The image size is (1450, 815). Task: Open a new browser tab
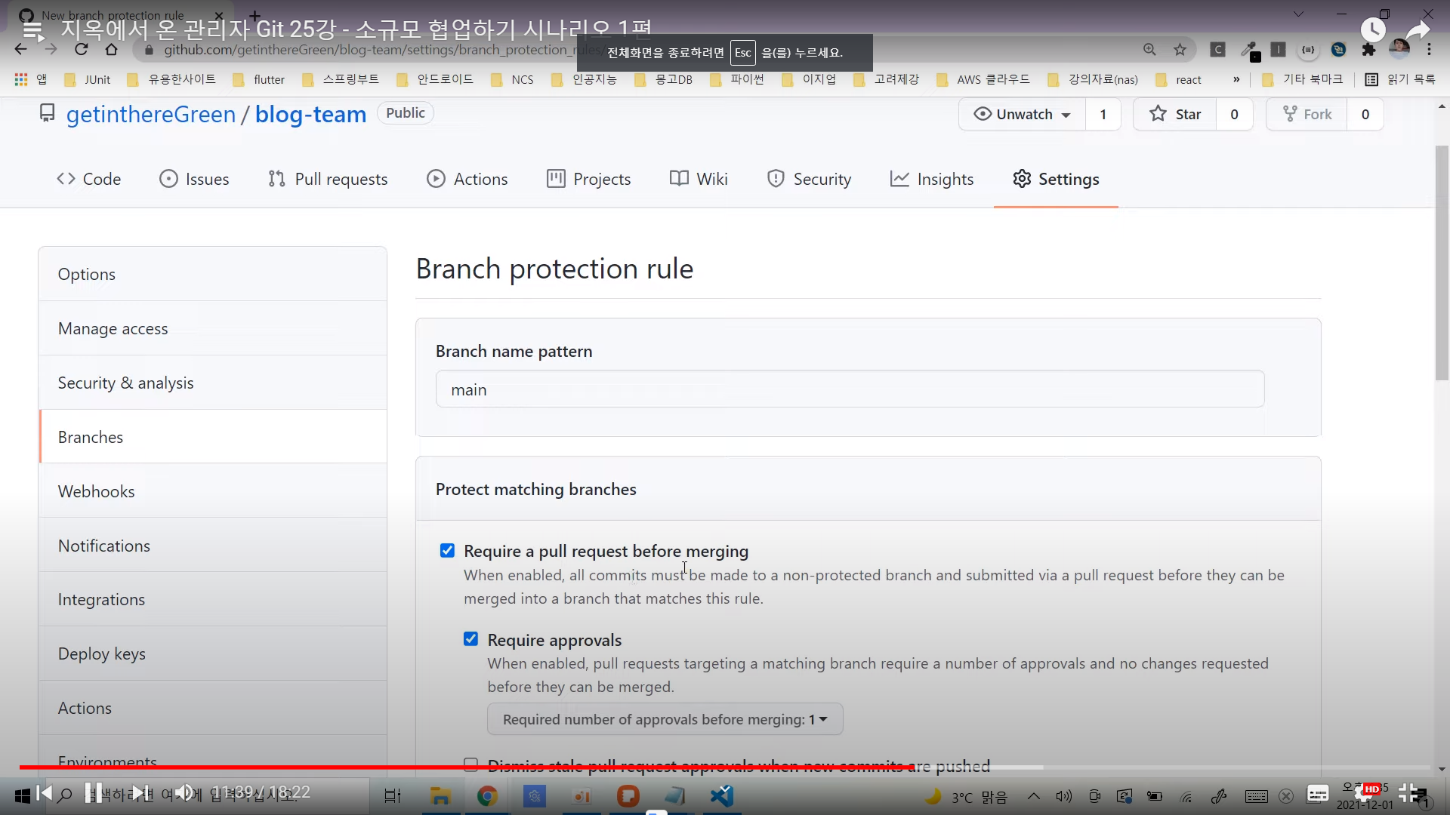tap(255, 15)
